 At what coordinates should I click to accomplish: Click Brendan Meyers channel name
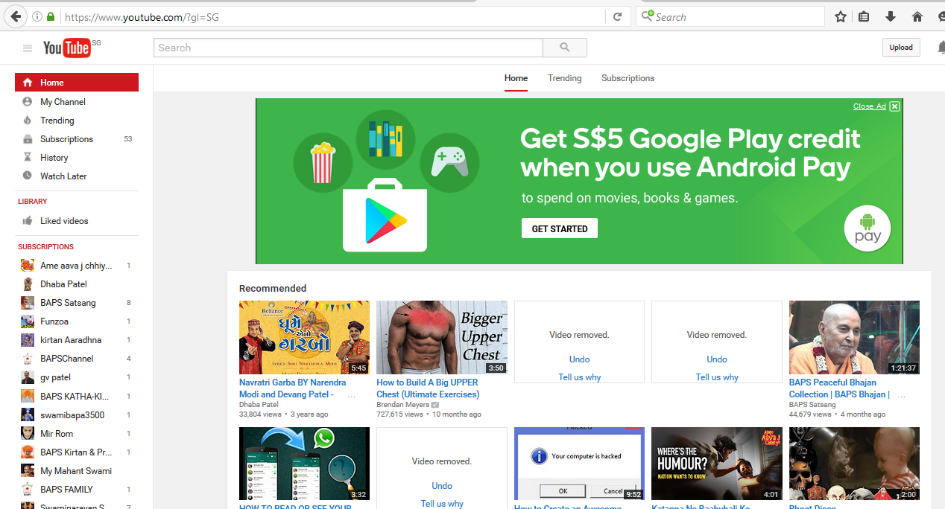(402, 405)
